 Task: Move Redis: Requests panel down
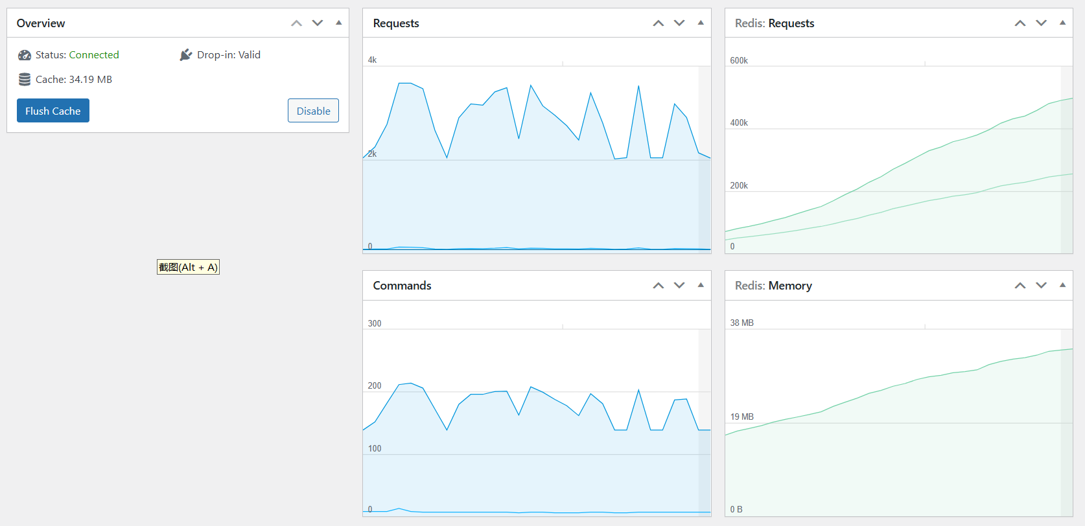(x=1041, y=23)
